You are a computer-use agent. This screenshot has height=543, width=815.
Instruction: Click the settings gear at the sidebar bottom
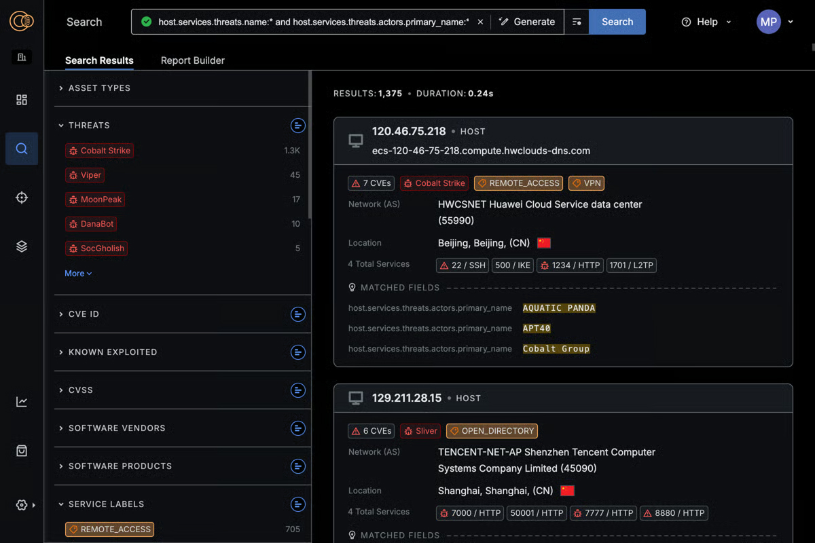[x=18, y=504]
